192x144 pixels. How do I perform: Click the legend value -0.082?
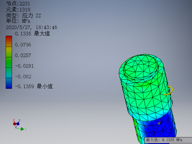click(23, 77)
